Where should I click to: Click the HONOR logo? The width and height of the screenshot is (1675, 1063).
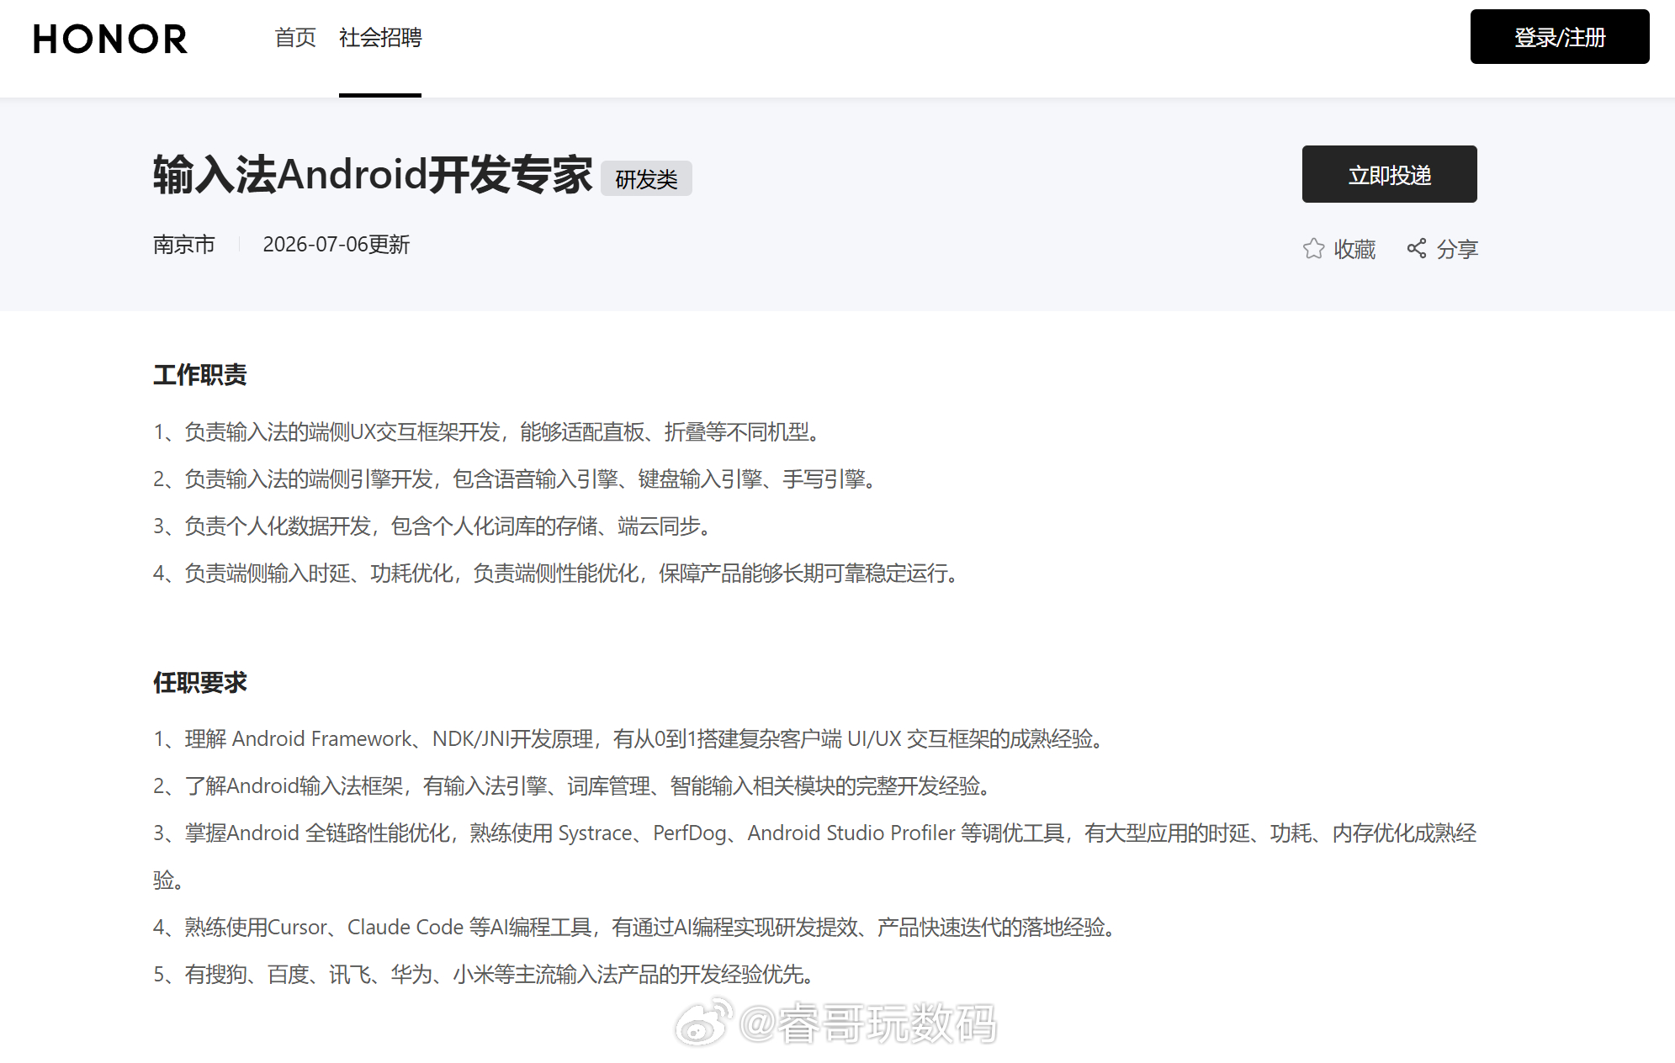(x=110, y=39)
